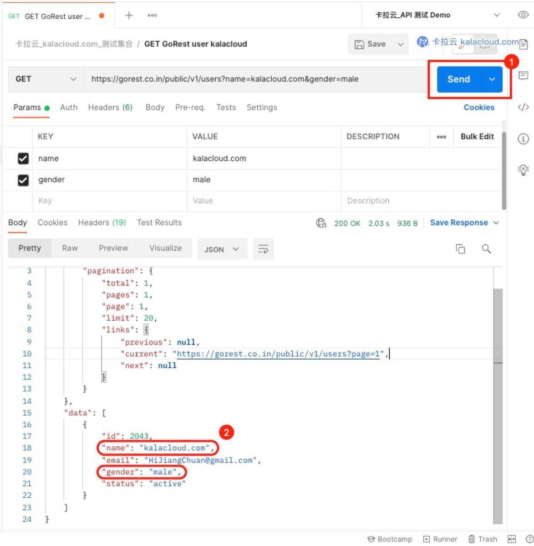534x546 pixels.
Task: Switch to the Params tab
Action: click(31, 108)
